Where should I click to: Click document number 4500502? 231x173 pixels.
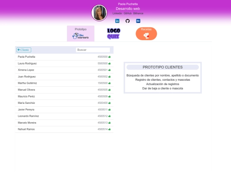(x=103, y=76)
